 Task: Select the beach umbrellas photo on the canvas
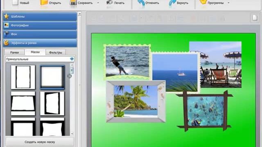[x=221, y=65]
